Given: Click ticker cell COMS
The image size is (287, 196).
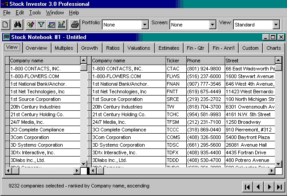Looking at the screenshot, I should 176,137.
